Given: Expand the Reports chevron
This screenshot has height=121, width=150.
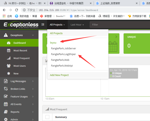Looking at the screenshot, I should coord(33,112).
